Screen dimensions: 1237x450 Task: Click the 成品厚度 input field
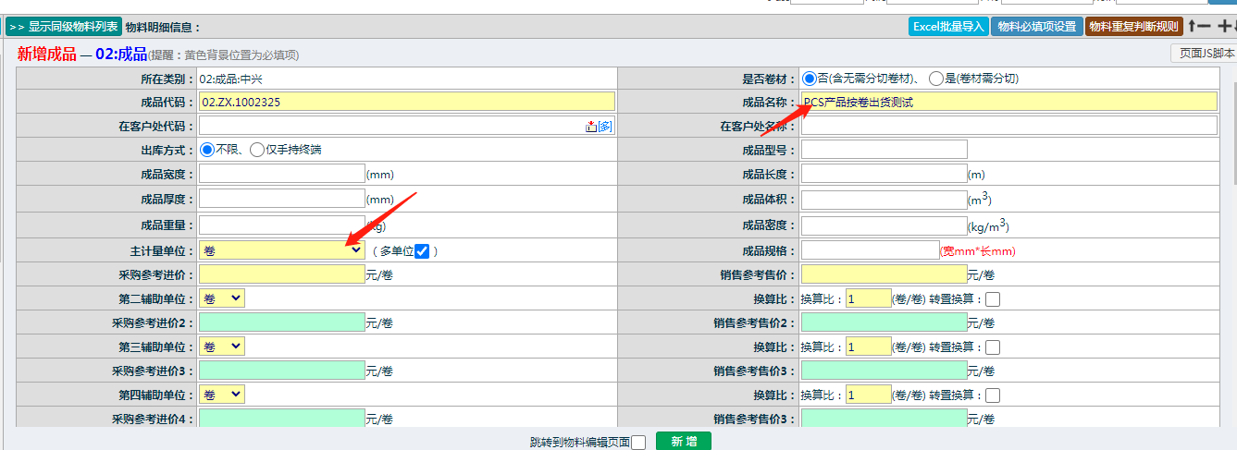tap(282, 199)
